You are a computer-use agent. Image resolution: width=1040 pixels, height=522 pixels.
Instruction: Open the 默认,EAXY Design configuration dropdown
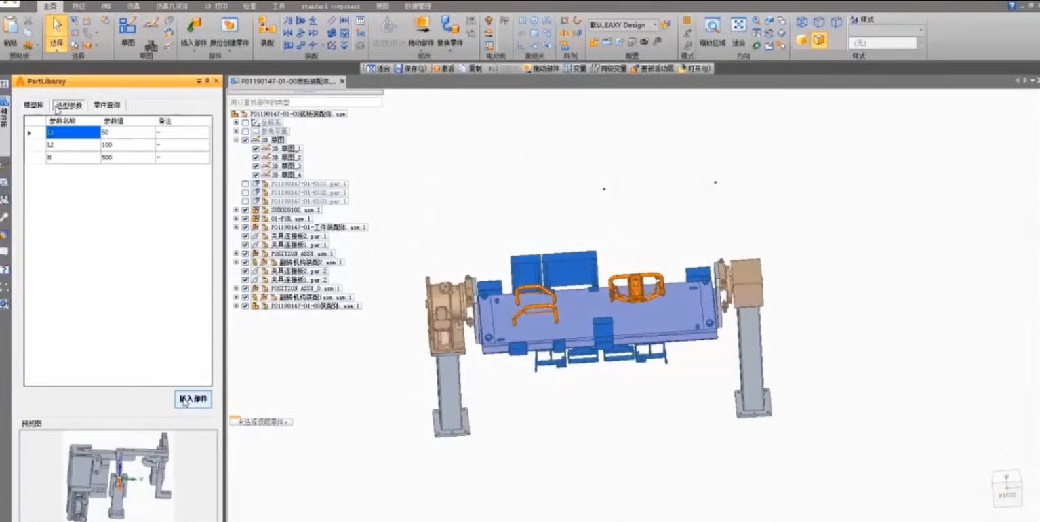pyautogui.click(x=623, y=25)
